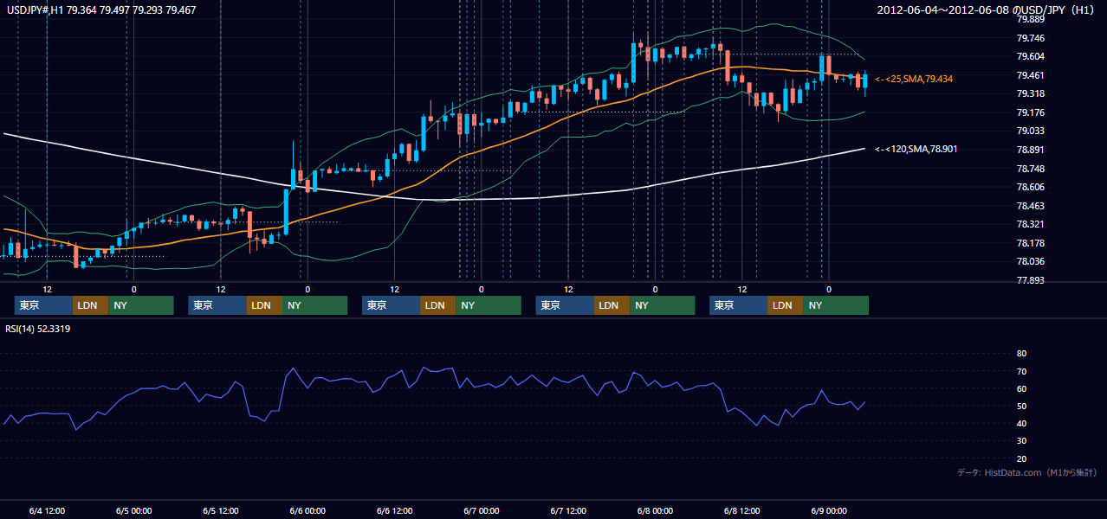Click the RSI scale value 60
The height and width of the screenshot is (519, 1107).
point(1021,388)
